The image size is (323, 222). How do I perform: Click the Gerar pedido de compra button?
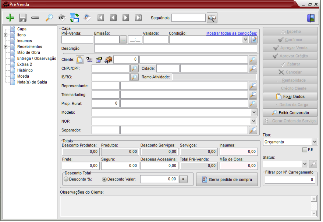pos(227,180)
